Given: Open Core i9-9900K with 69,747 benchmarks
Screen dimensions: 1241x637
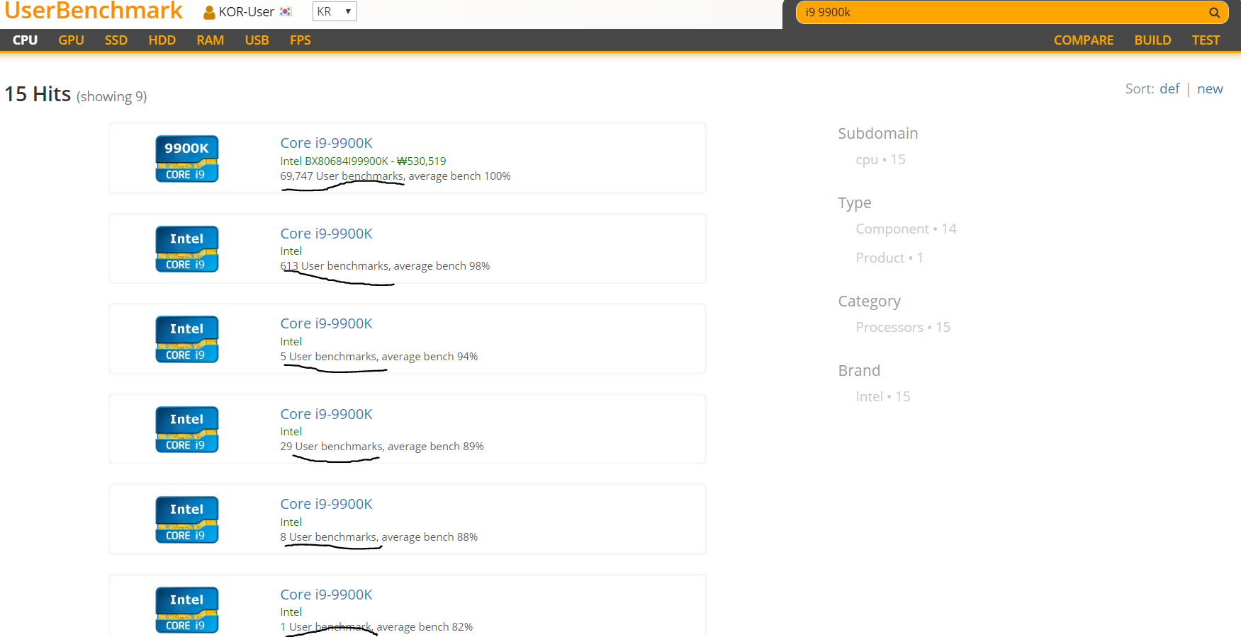Looking at the screenshot, I should tap(326, 143).
